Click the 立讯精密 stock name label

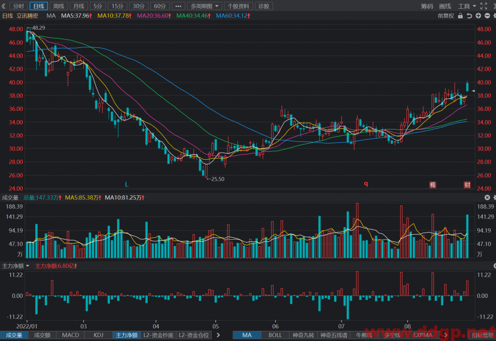(x=27, y=16)
